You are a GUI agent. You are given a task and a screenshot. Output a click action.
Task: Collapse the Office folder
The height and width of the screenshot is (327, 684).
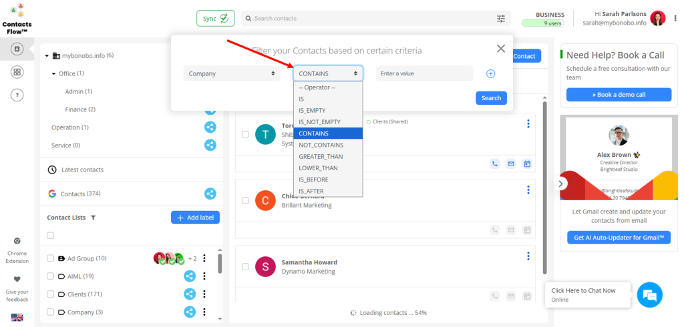53,73
